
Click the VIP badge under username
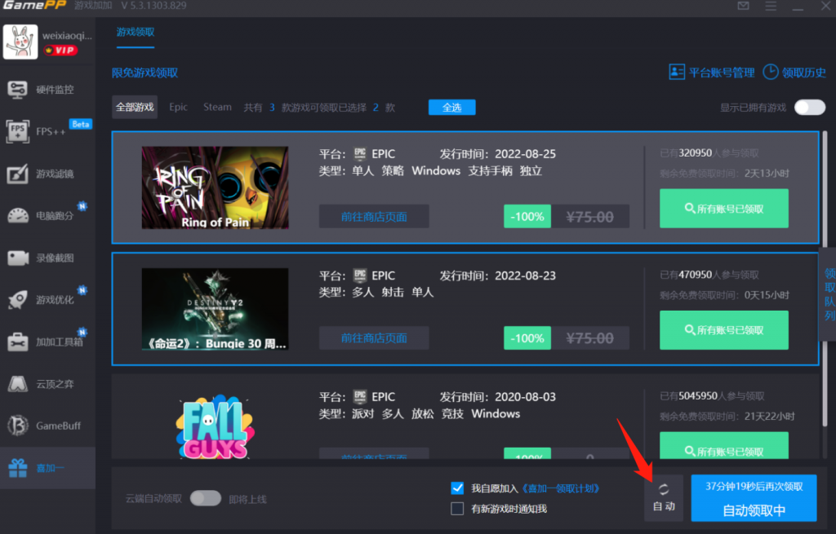point(61,51)
